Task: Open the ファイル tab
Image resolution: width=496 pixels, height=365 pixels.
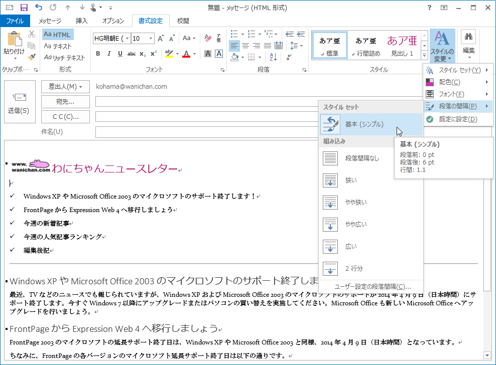Action: click(x=15, y=21)
